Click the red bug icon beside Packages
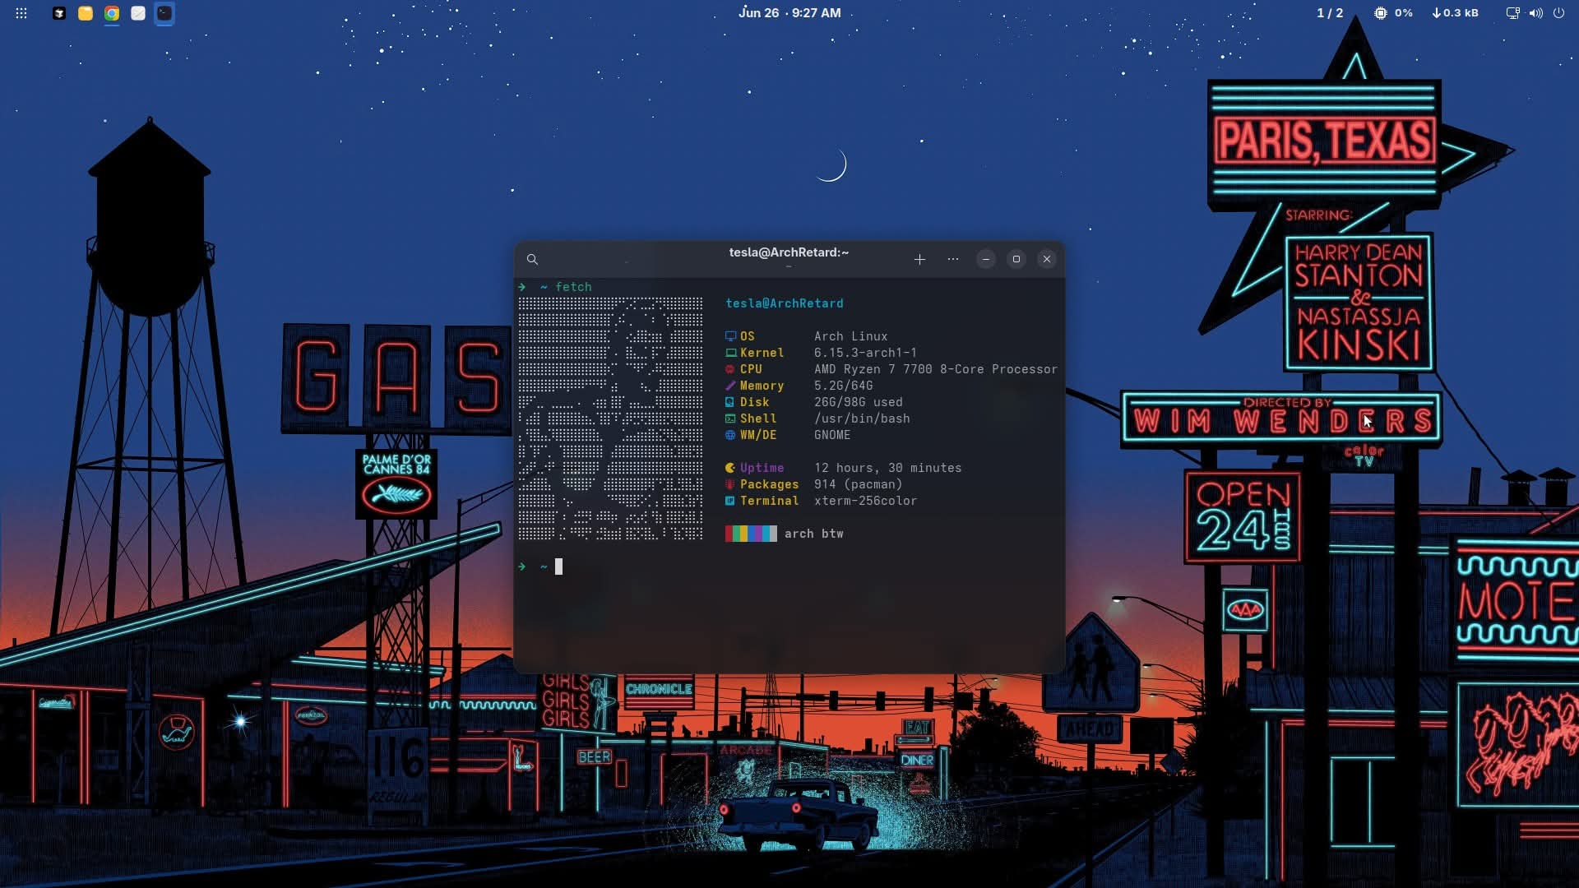 730,484
